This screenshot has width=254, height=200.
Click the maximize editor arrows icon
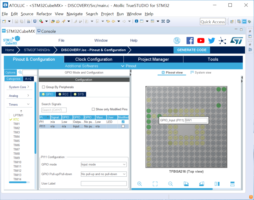coord(163,21)
